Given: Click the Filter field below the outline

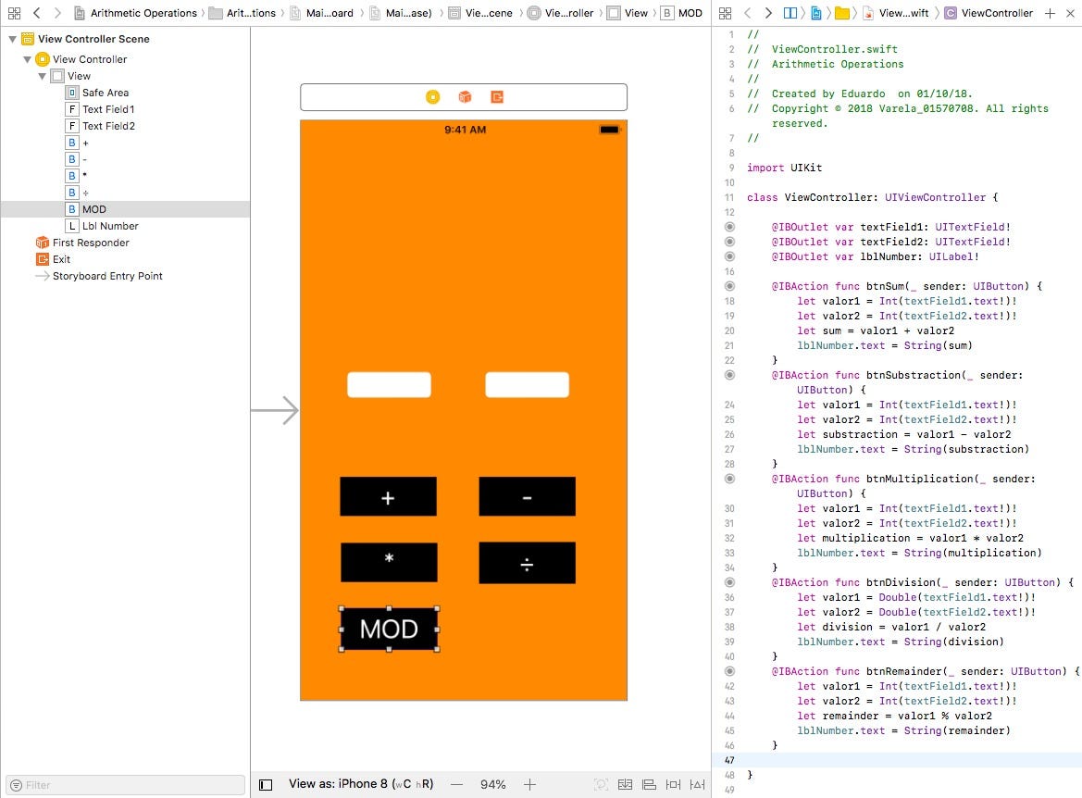Looking at the screenshot, I should tap(123, 784).
